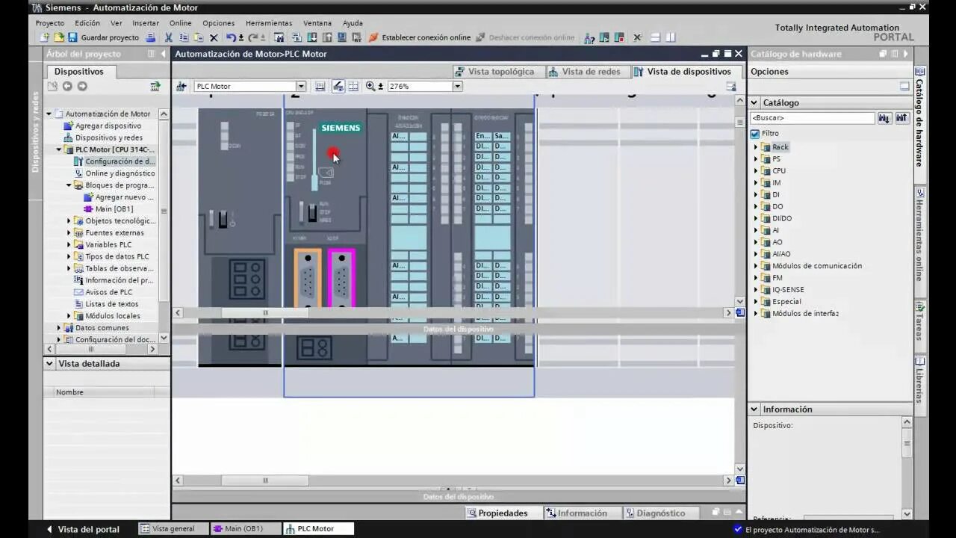Save project with Guardar proyecto

(x=103, y=37)
